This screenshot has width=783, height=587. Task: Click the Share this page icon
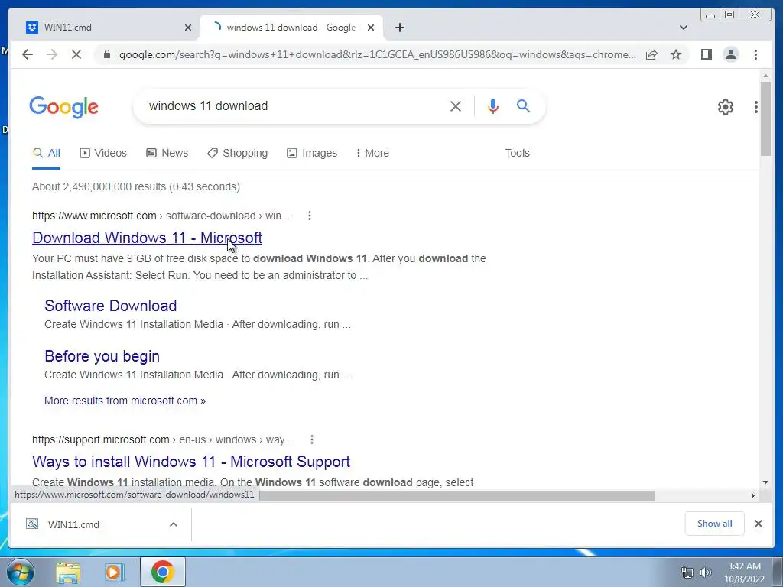651,54
